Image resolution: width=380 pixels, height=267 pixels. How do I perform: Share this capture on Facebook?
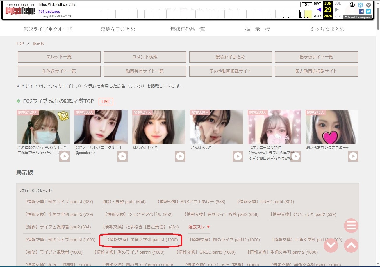click(361, 11)
